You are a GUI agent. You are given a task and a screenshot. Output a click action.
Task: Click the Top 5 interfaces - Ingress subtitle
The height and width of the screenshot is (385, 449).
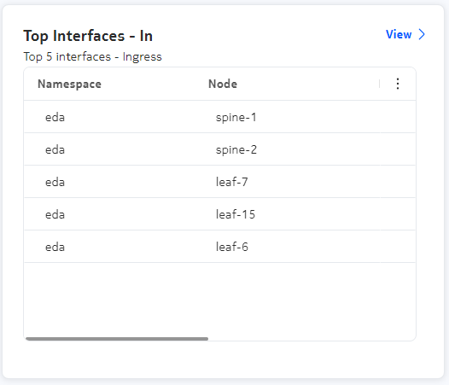pos(92,56)
